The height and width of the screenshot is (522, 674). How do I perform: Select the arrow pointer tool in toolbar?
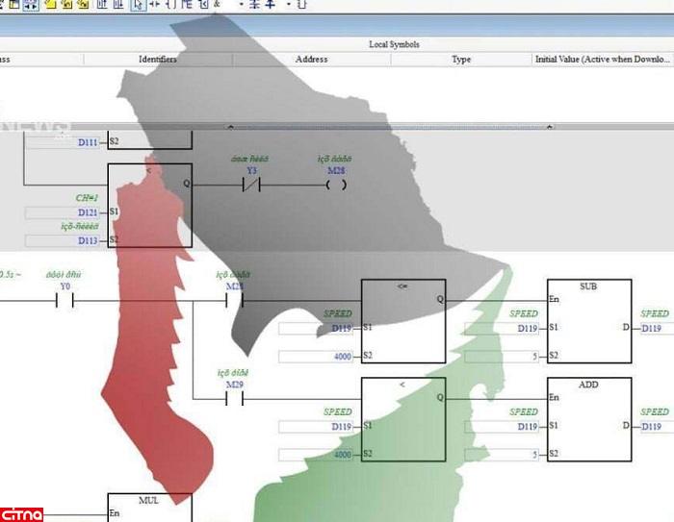(138, 5)
